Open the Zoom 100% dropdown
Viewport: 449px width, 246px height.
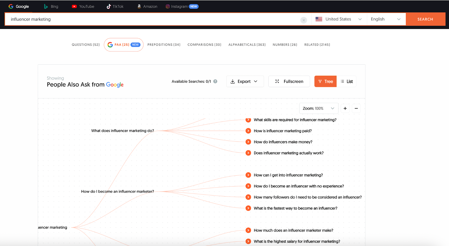[x=319, y=108]
